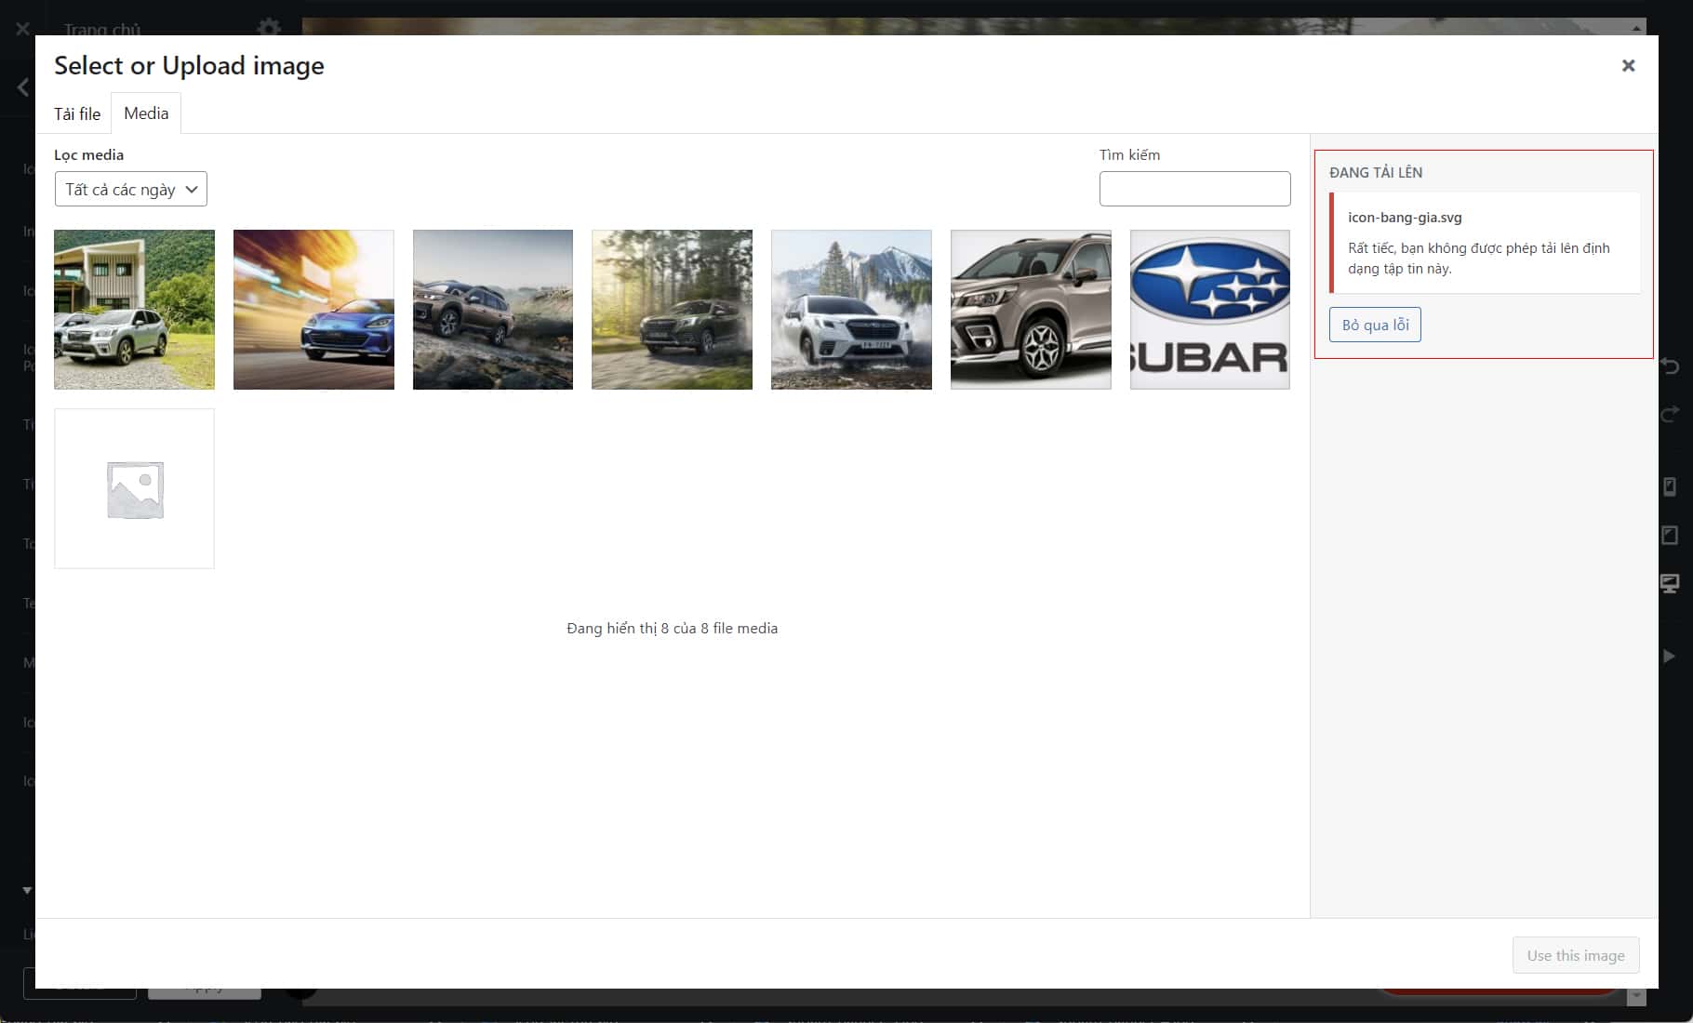The height and width of the screenshot is (1023, 1693).
Task: Choose the blue sports car thumbnail
Action: point(313,310)
